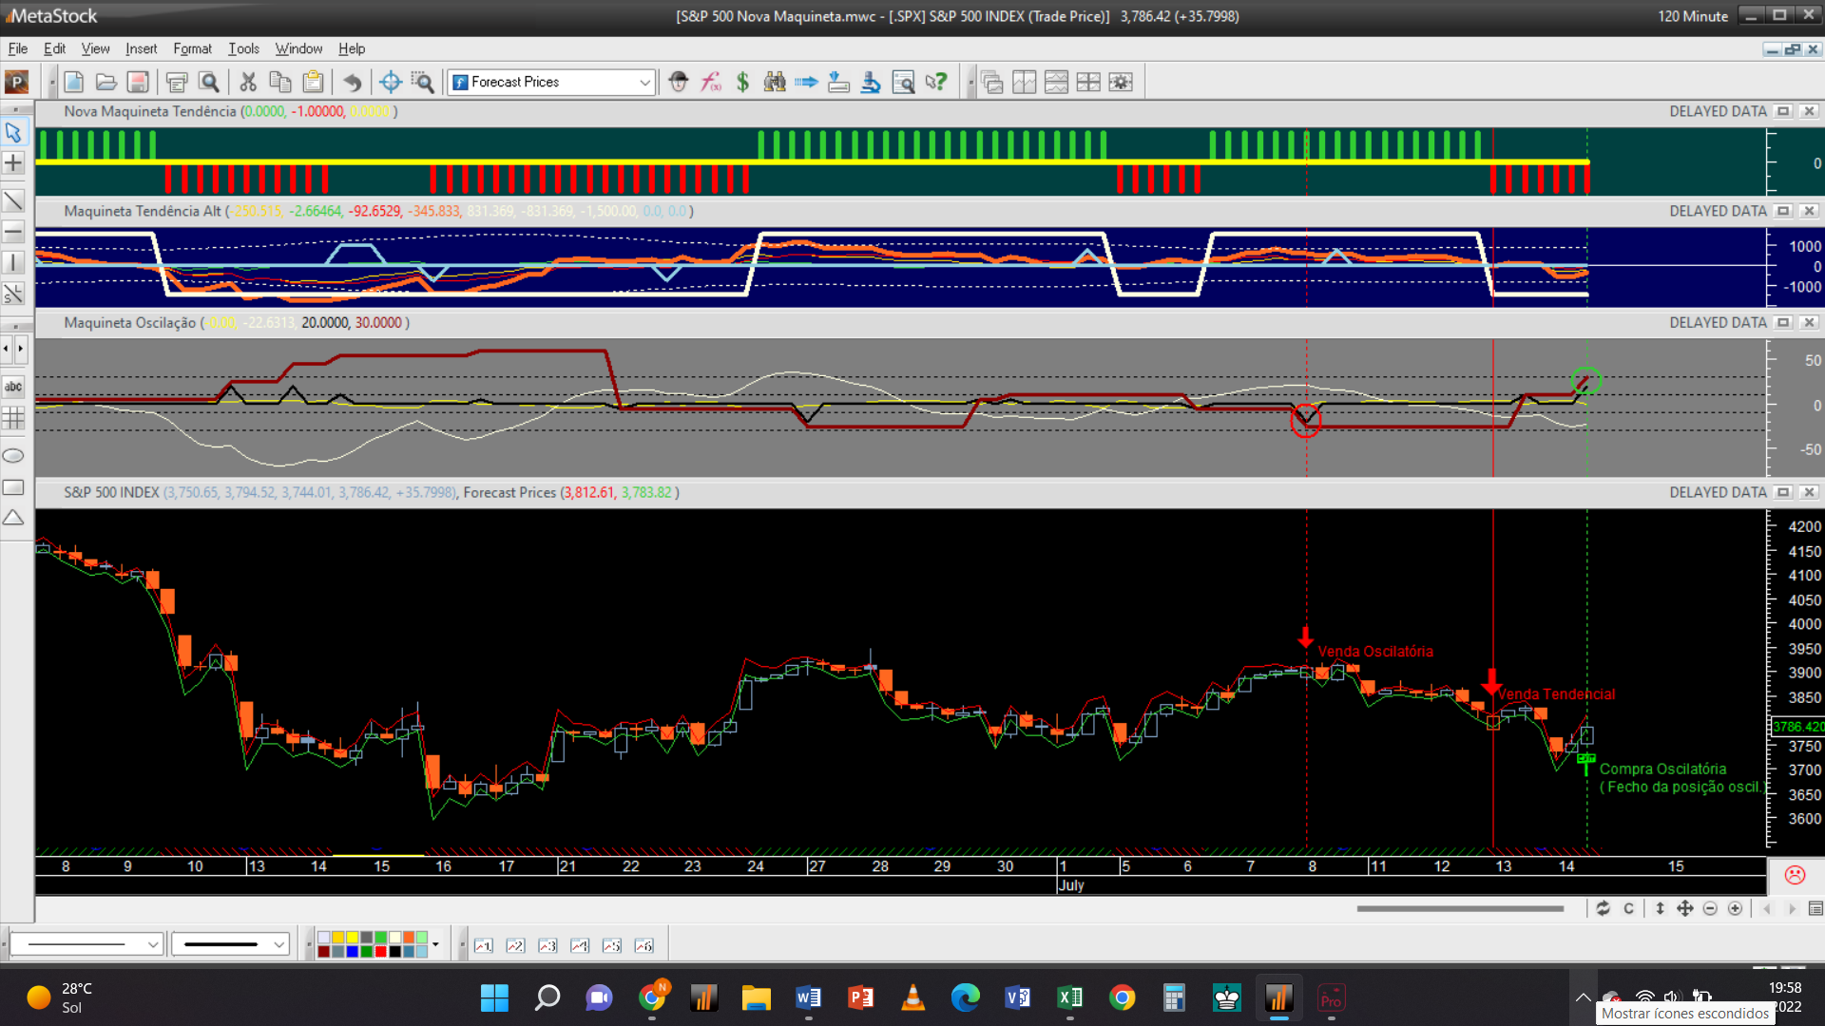Click the zoom box magnifier tool

(x=422, y=83)
